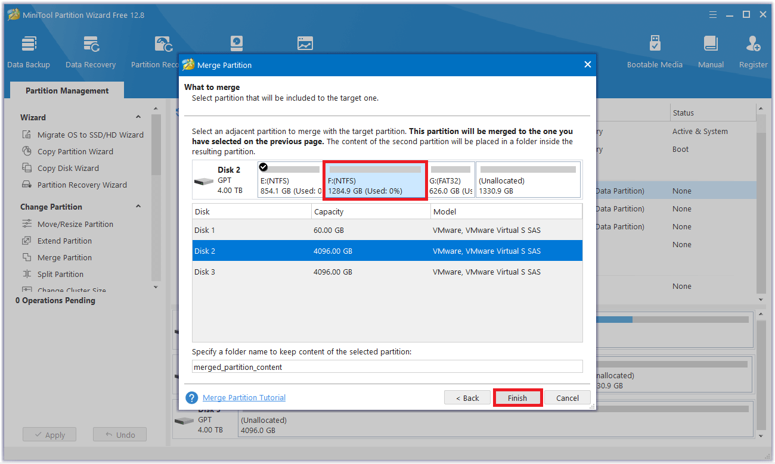Choose Disk 2 row in list
775x464 pixels.
click(x=387, y=251)
